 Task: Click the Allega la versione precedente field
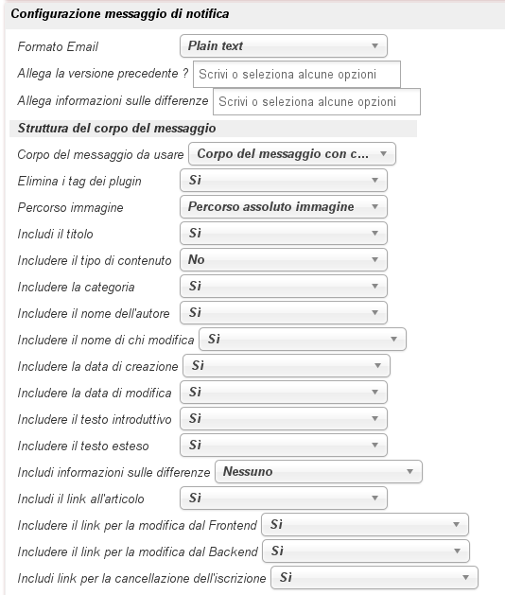click(297, 74)
